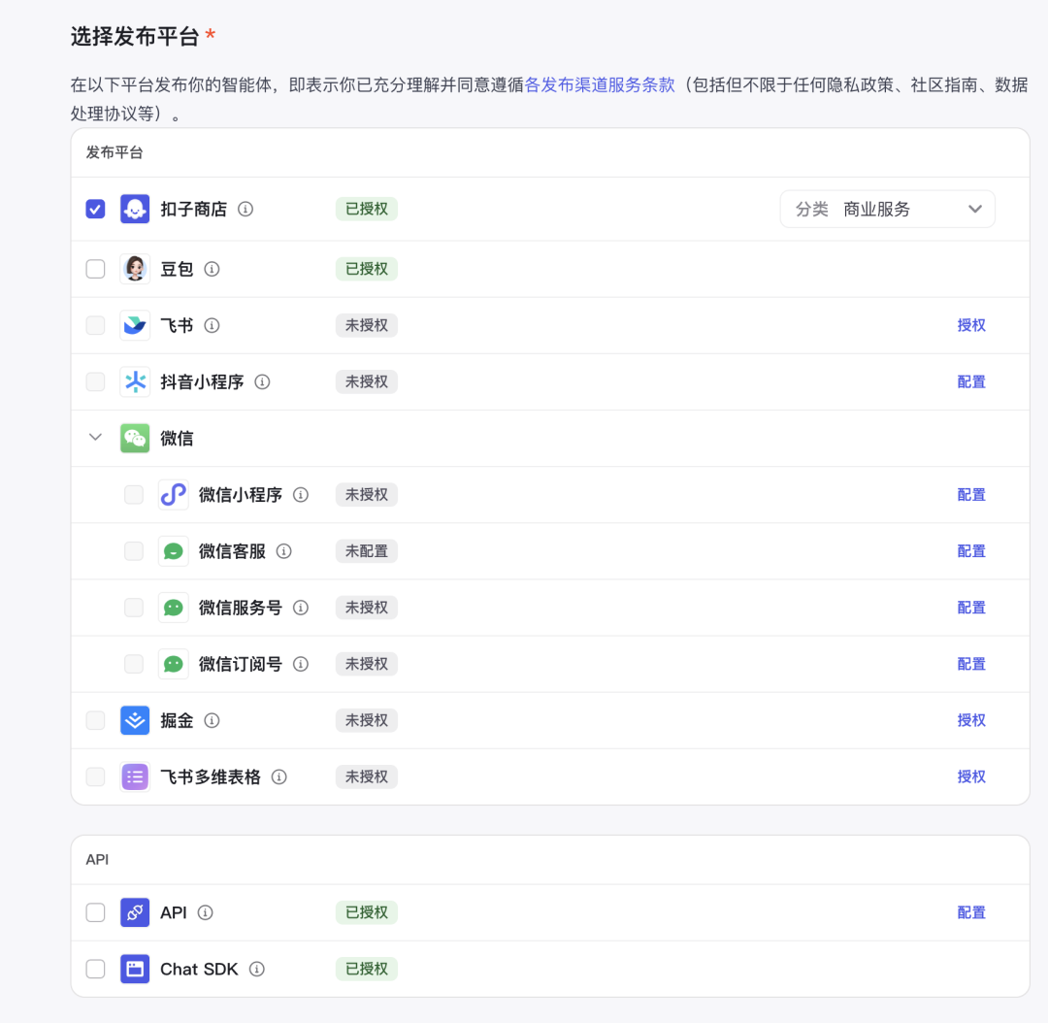Click 配置 for 微信客服
This screenshot has height=1023, width=1048.
pyautogui.click(x=971, y=551)
